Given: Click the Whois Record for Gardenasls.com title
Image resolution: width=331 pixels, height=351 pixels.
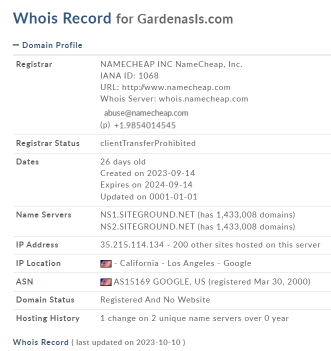Looking at the screenshot, I should pyautogui.click(x=123, y=18).
